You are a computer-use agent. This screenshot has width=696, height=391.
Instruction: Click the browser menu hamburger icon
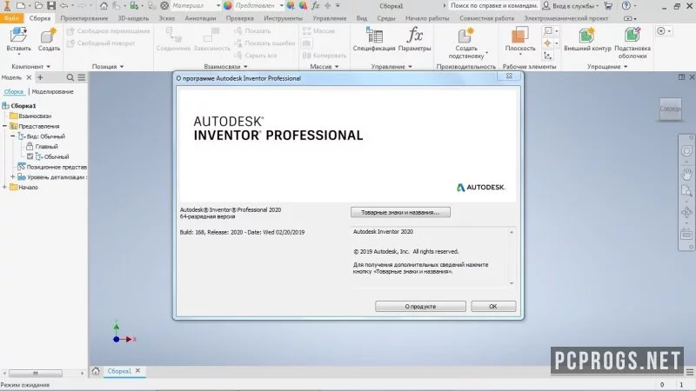(x=82, y=77)
